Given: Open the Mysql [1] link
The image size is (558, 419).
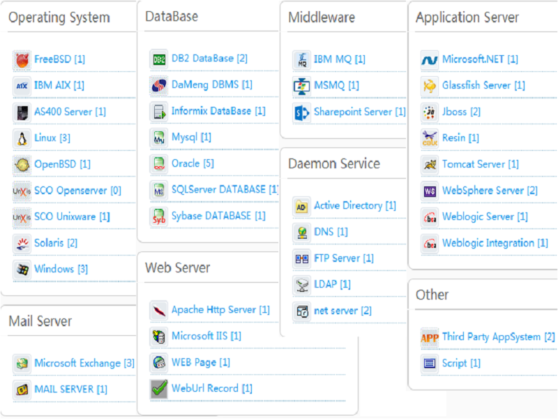Looking at the screenshot, I should [191, 137].
